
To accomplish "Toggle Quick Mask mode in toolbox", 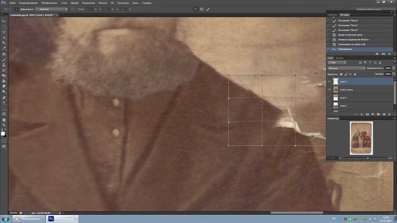I will (4, 141).
